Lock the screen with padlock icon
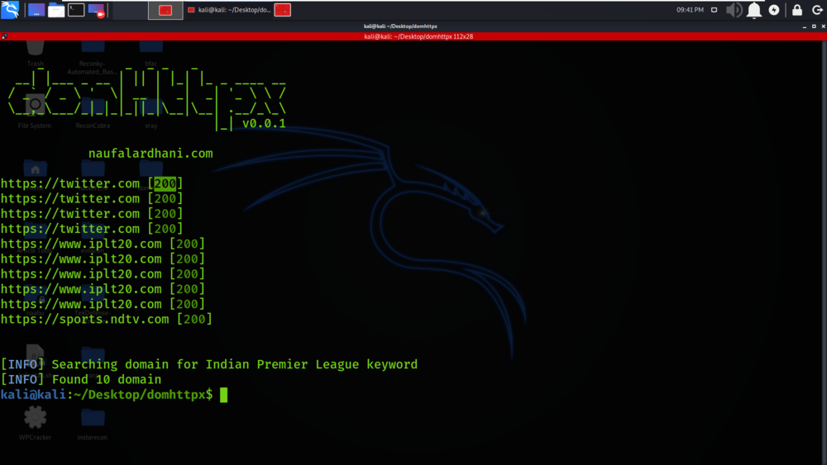 click(x=797, y=10)
